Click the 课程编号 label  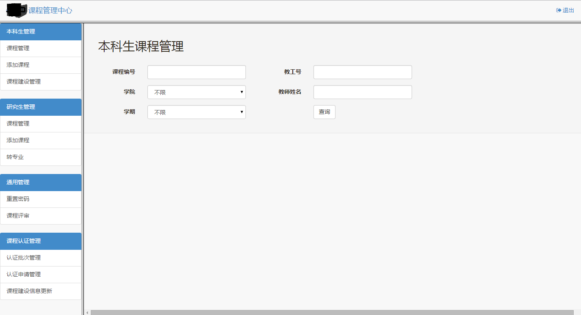point(124,72)
